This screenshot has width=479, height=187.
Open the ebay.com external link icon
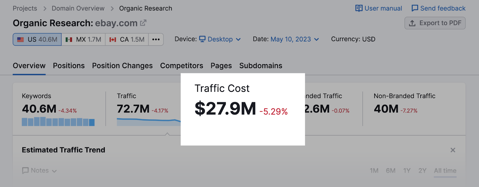(x=143, y=23)
